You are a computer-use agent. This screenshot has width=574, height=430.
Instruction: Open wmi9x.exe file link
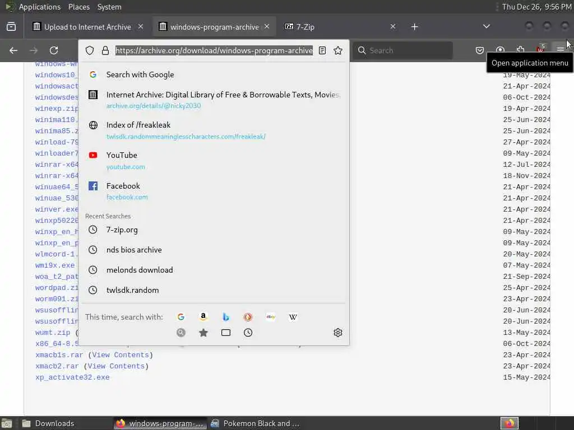55,265
